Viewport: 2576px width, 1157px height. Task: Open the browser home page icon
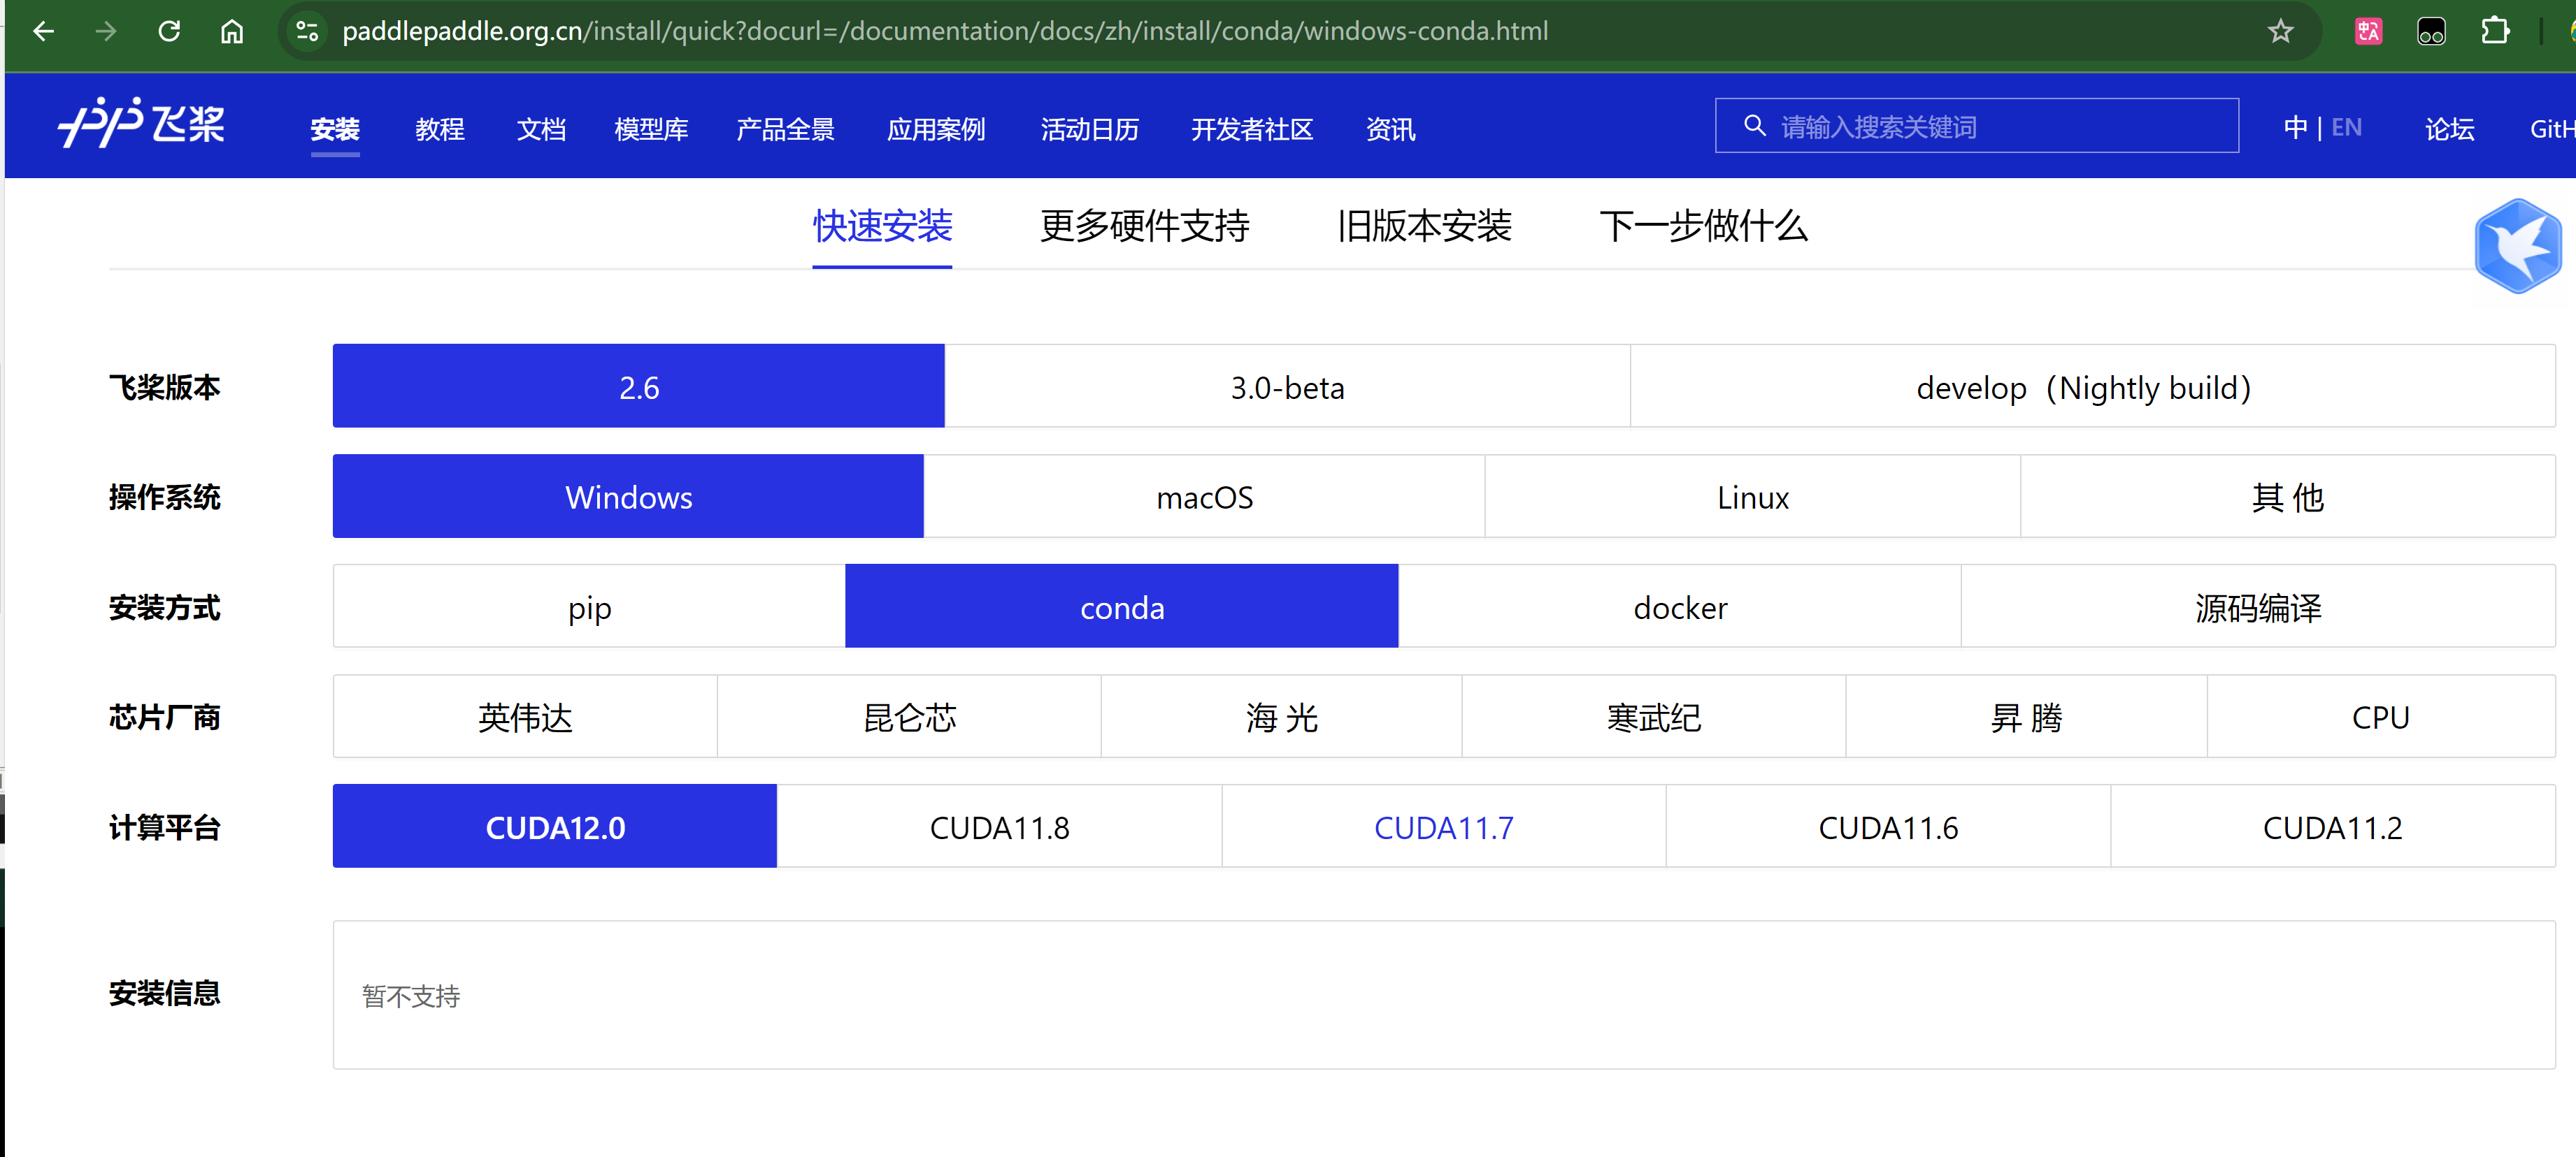click(x=232, y=31)
